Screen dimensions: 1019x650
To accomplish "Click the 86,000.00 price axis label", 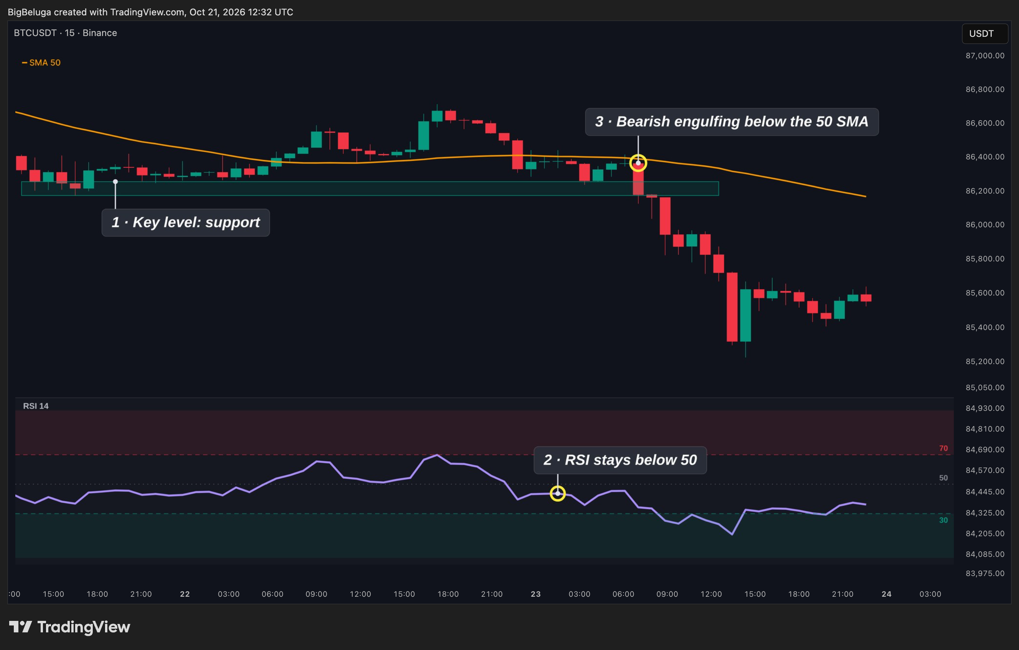I will 985,224.
